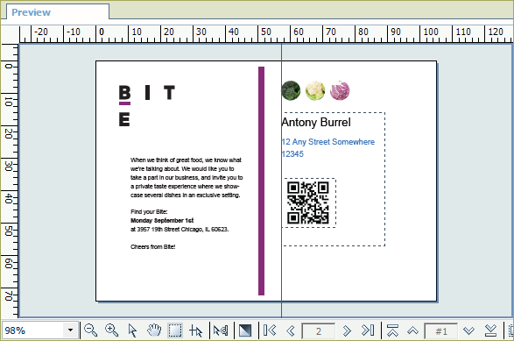Go to the previous page
The image size is (514, 341).
click(290, 330)
